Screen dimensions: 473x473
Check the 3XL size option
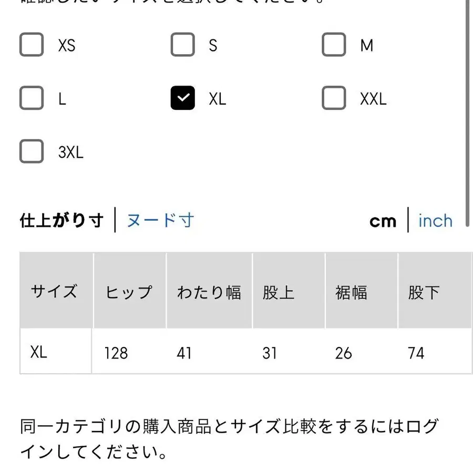click(x=32, y=151)
